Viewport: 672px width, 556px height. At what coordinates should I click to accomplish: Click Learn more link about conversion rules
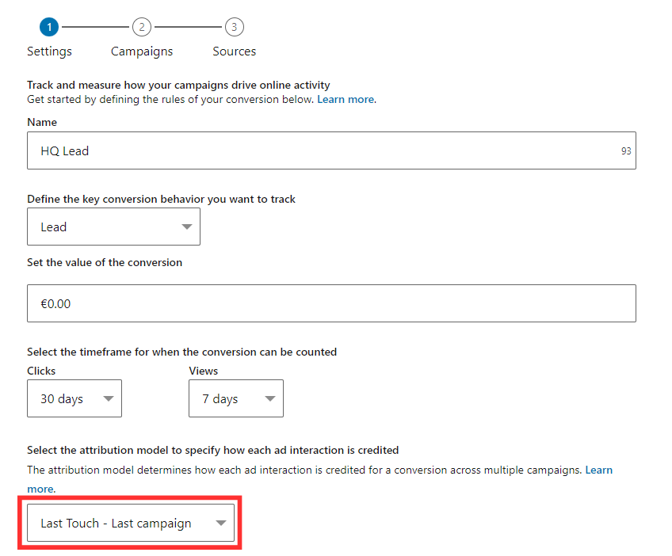pyautogui.click(x=346, y=99)
